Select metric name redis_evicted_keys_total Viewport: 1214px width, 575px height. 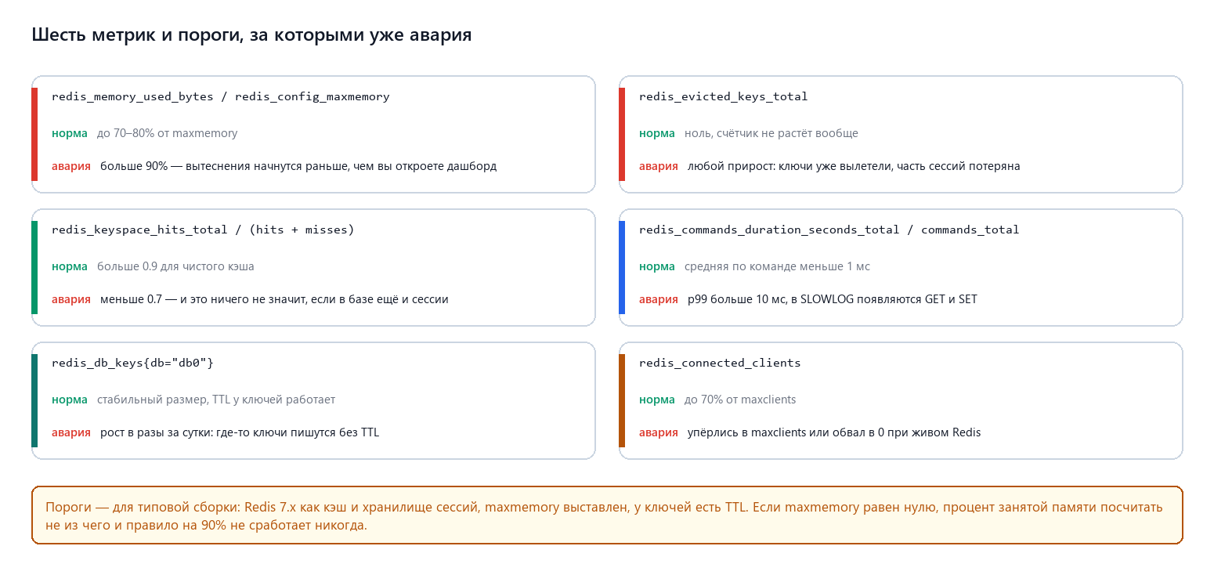click(724, 96)
